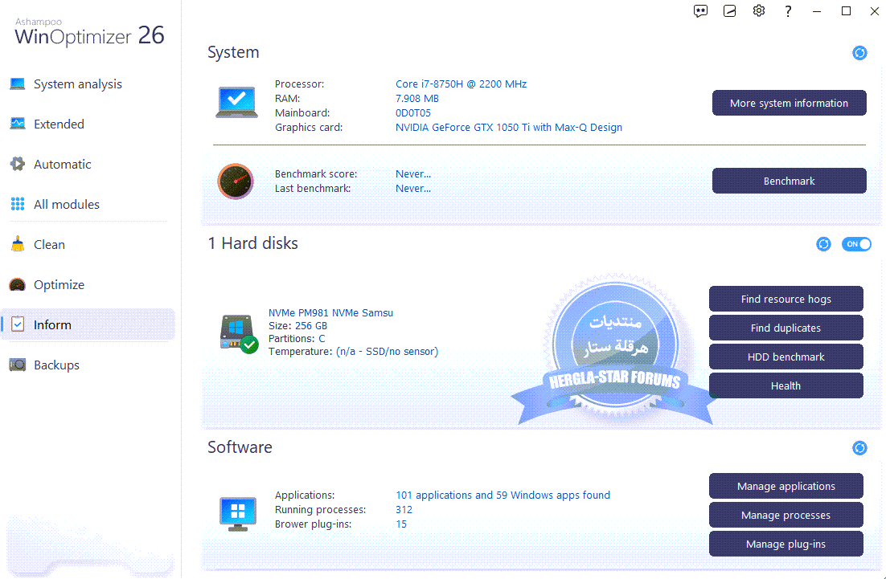The image size is (886, 579).
Task: Open the Backups section
Action: (x=56, y=365)
